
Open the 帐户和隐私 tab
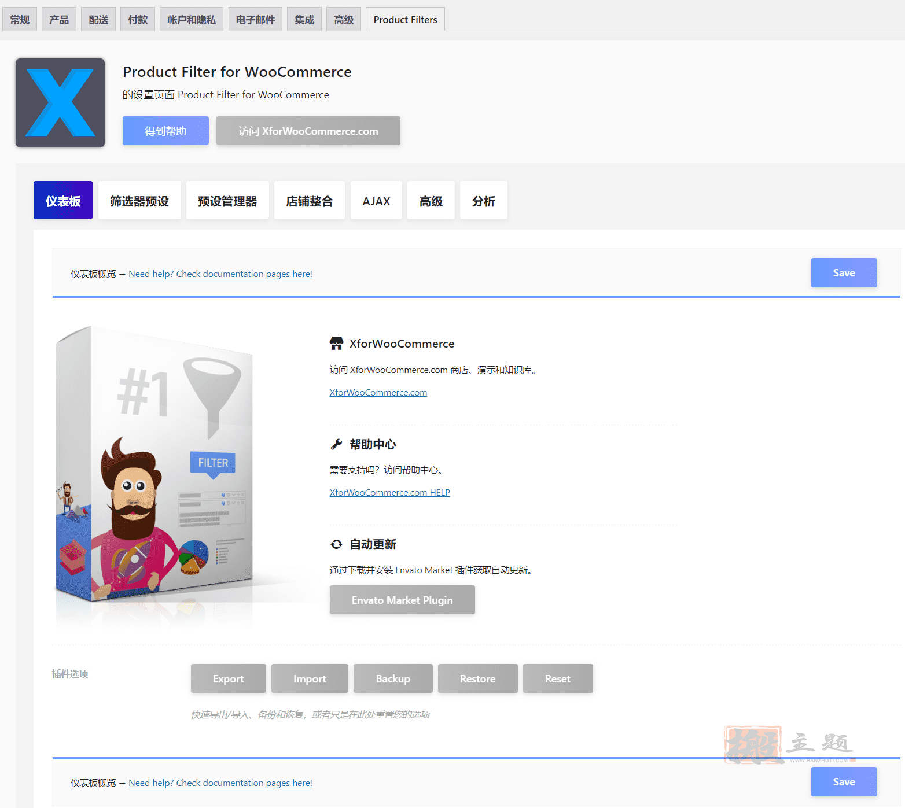point(192,20)
